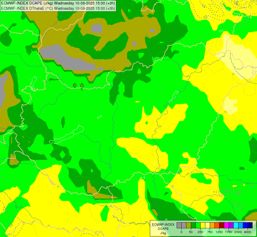The width and height of the screenshot is (257, 237).
Task: Click the magenta legend swatch
Action: coord(227,225)
